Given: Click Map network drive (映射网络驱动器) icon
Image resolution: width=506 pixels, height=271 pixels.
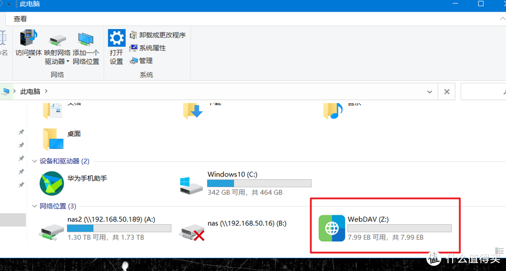Looking at the screenshot, I should [58, 40].
